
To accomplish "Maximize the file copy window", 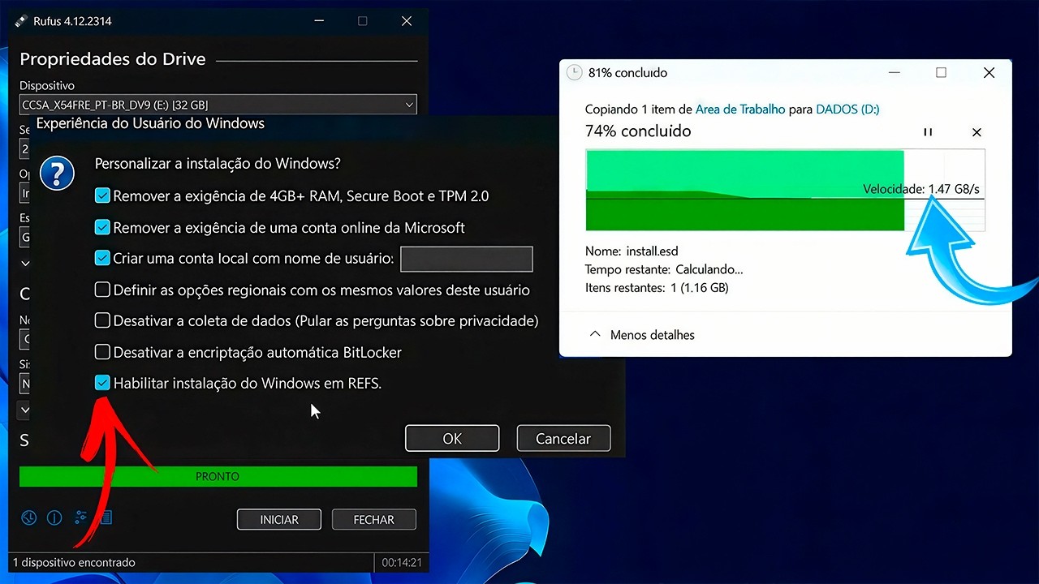I will (941, 73).
